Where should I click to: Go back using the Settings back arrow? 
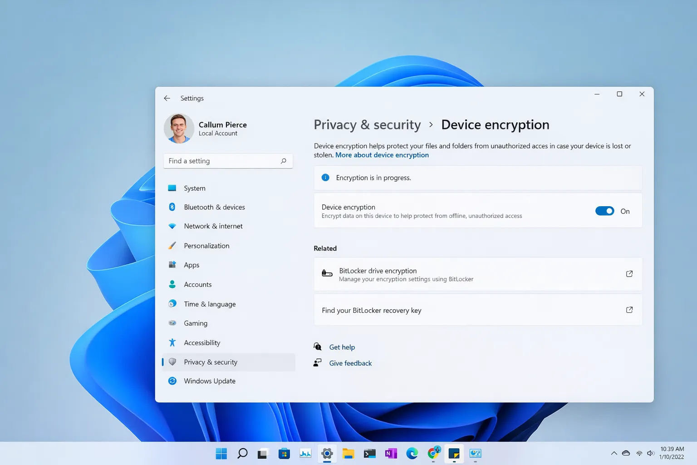pos(167,98)
